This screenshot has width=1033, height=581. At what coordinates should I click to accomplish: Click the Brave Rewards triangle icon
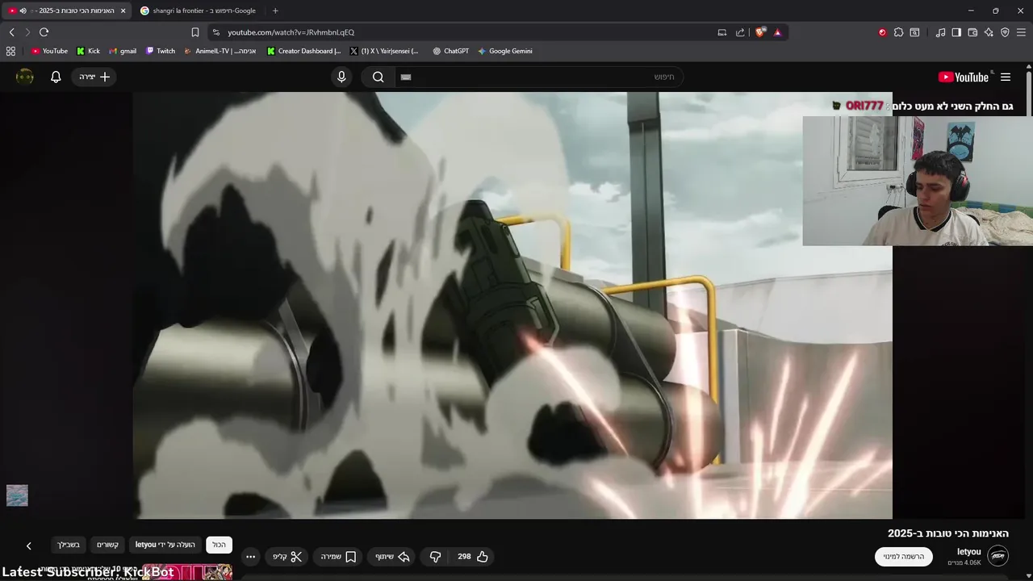tap(778, 32)
